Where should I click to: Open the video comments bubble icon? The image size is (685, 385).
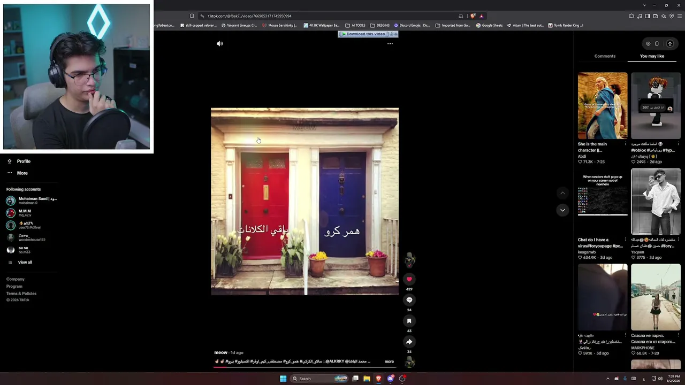[x=409, y=300]
